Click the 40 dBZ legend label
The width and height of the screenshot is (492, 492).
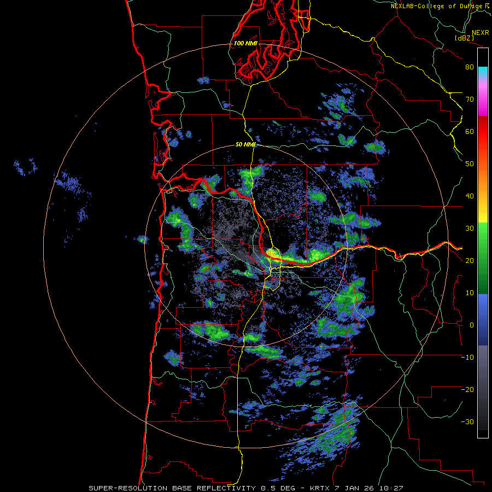pos(470,196)
